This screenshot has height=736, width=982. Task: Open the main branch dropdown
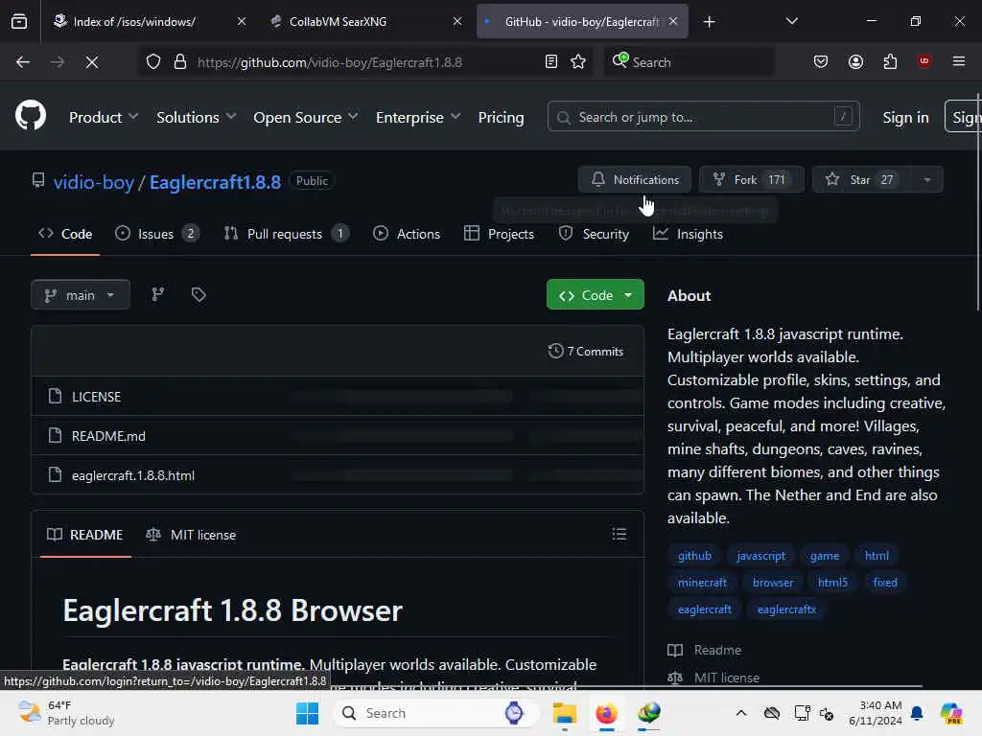81,295
